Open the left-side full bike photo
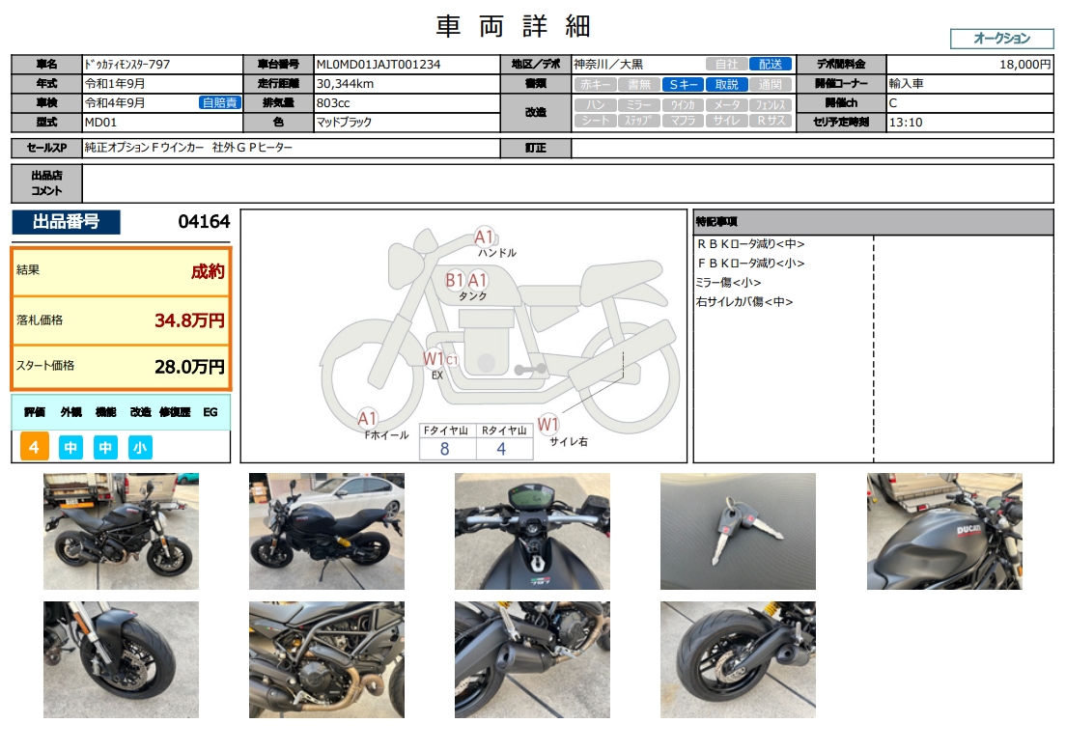 point(121,532)
